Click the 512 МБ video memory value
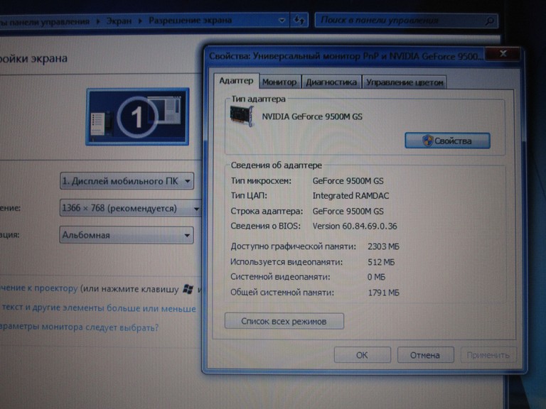Screen dimensions: 546x409 [381, 262]
